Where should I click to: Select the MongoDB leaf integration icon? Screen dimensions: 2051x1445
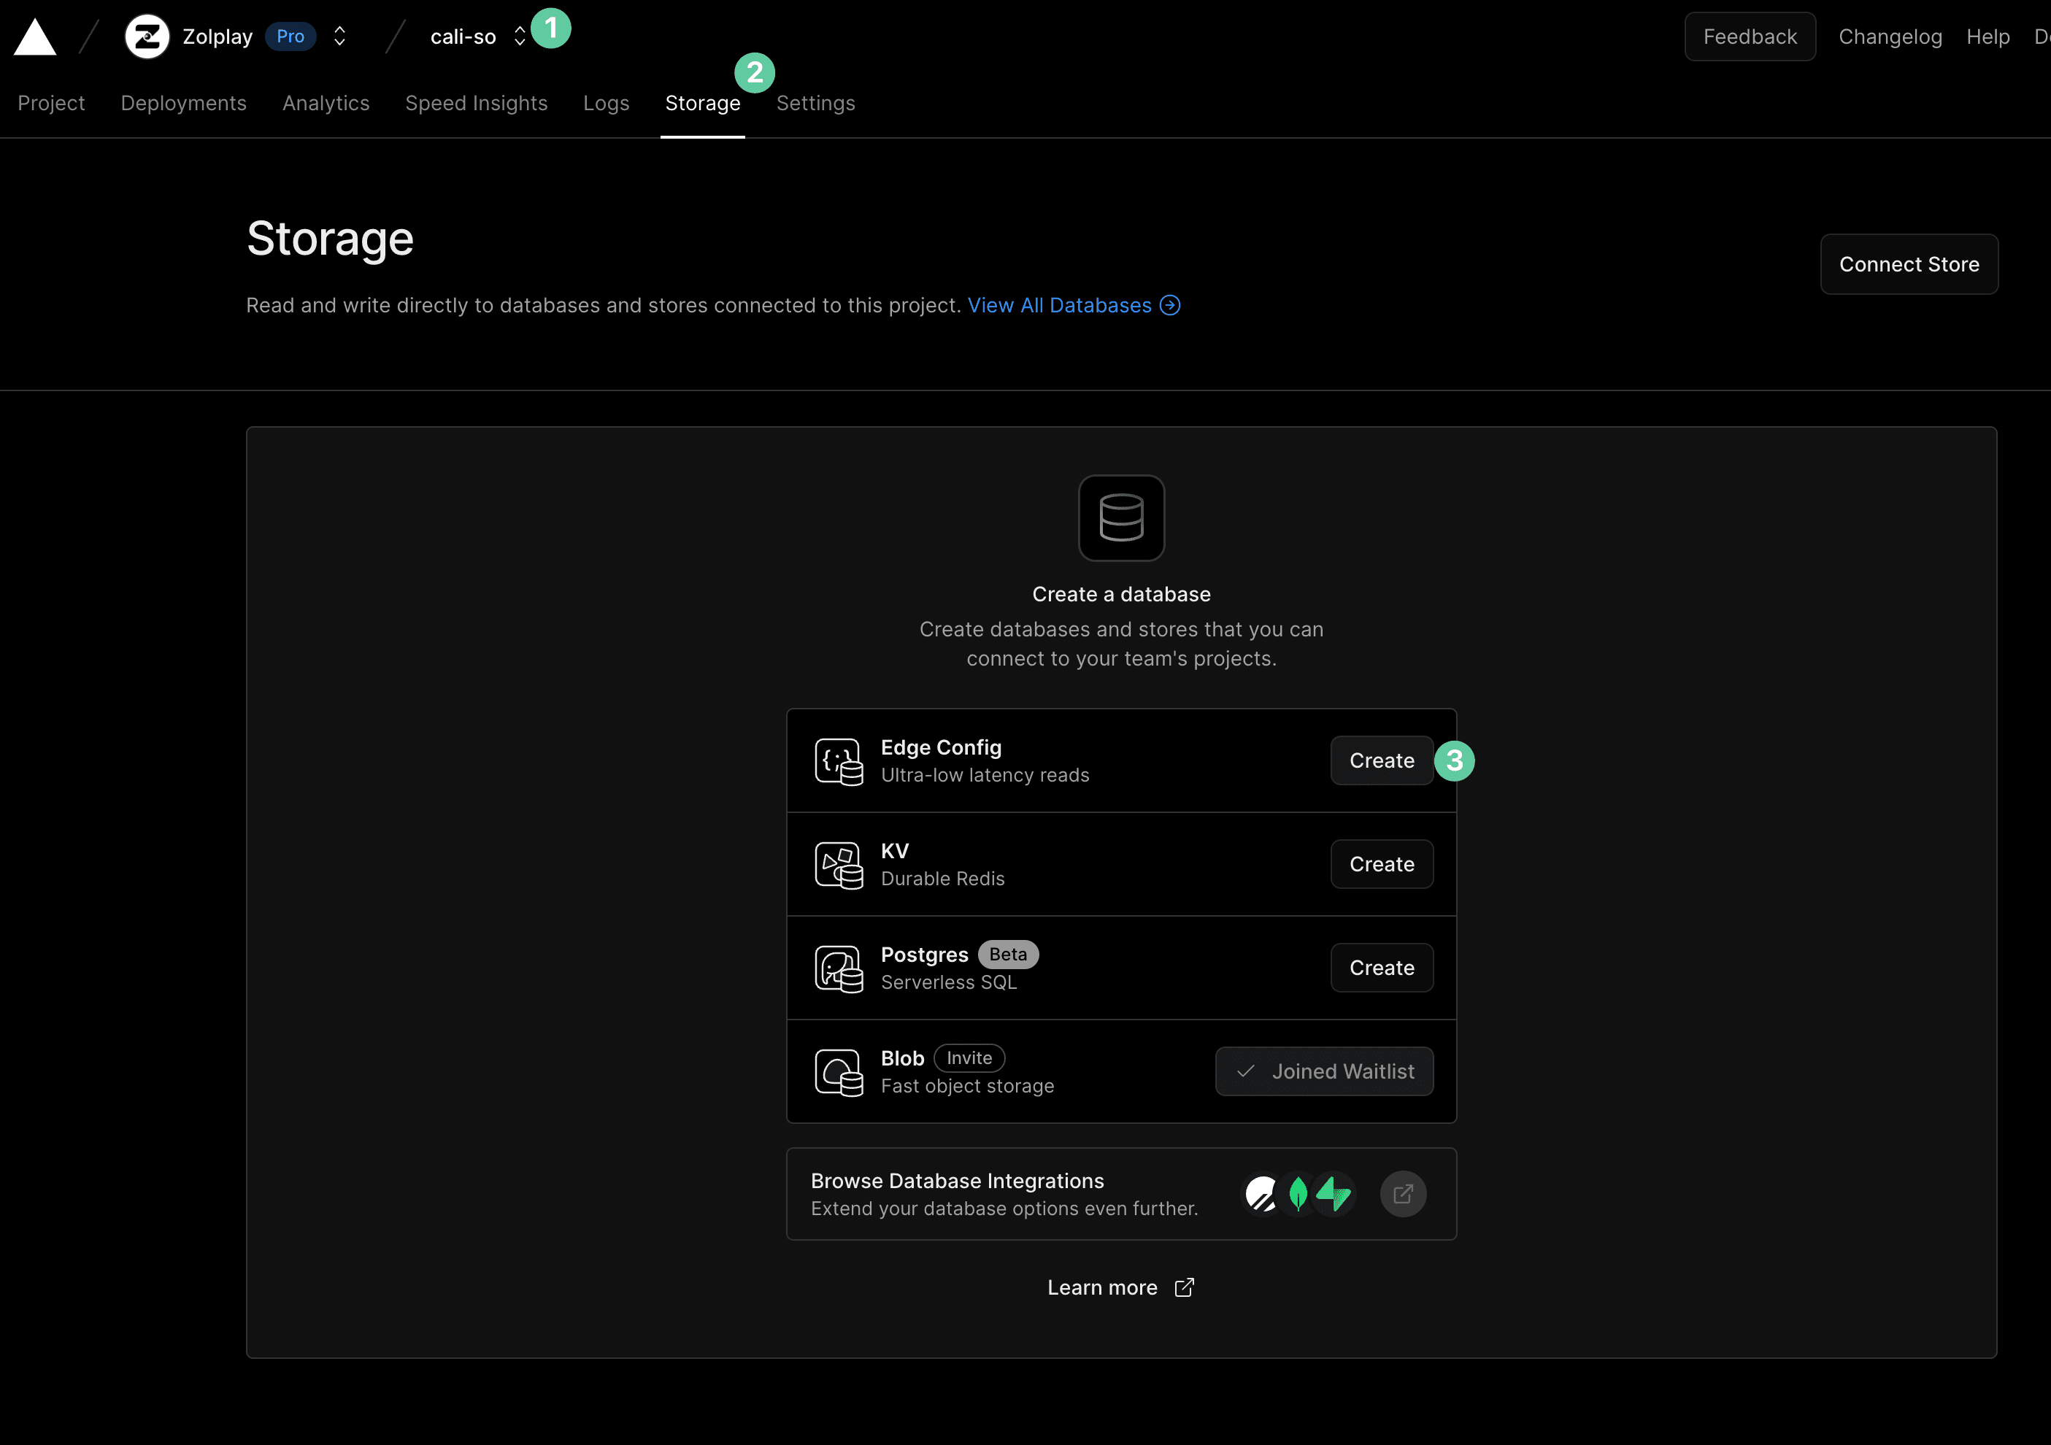tap(1298, 1193)
